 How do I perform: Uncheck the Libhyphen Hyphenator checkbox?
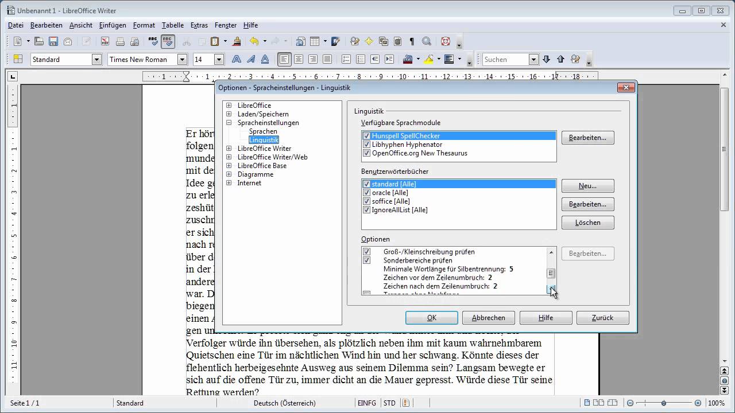pyautogui.click(x=367, y=145)
